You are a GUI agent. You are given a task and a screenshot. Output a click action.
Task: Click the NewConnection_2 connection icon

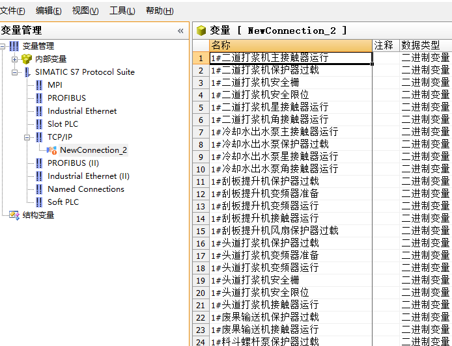52,150
